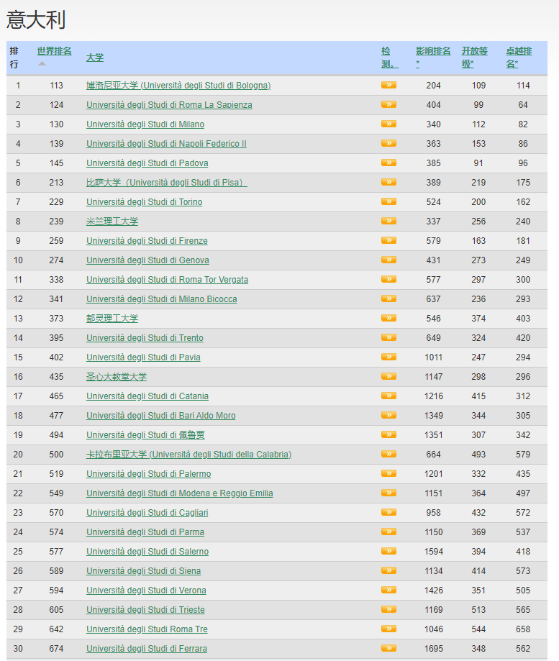The height and width of the screenshot is (661, 559).
Task: Open details icon for Salerno row
Action: coord(388,551)
